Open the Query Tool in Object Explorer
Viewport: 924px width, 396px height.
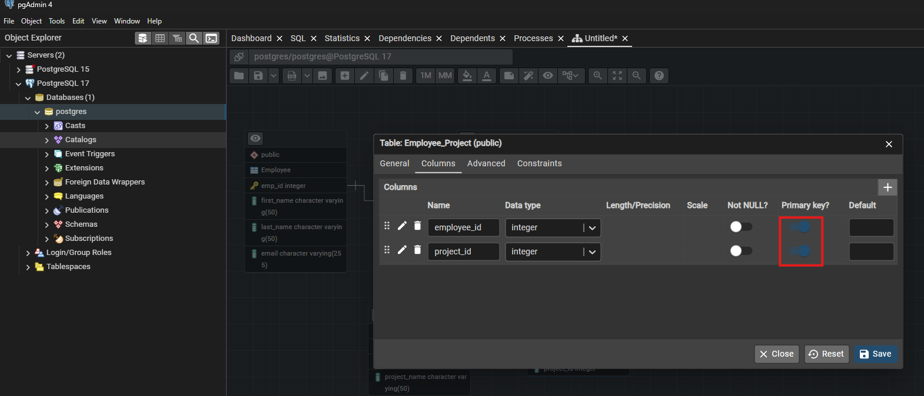[x=143, y=38]
